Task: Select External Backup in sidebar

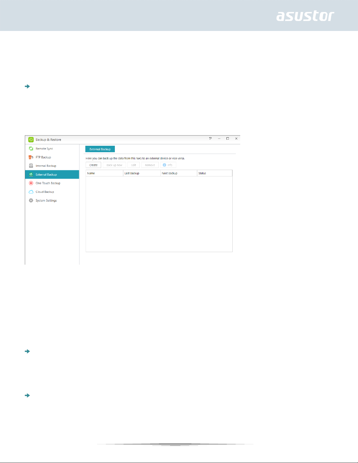Action: pos(52,174)
